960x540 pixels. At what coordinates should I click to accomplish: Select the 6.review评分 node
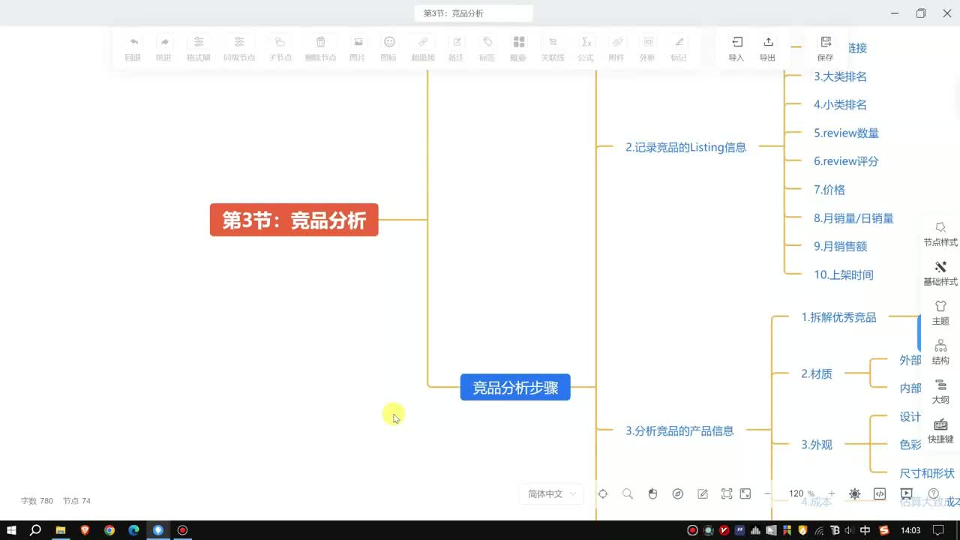click(x=846, y=161)
